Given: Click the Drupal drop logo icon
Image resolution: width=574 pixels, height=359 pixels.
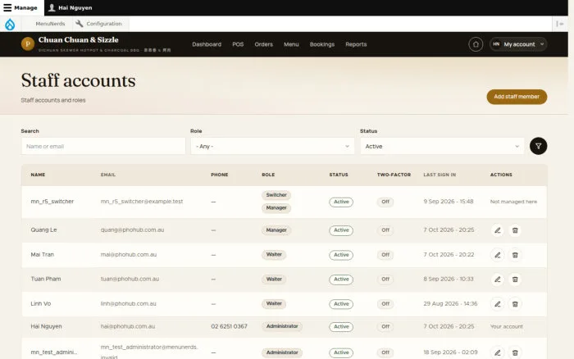Looking at the screenshot, I should click(10, 24).
